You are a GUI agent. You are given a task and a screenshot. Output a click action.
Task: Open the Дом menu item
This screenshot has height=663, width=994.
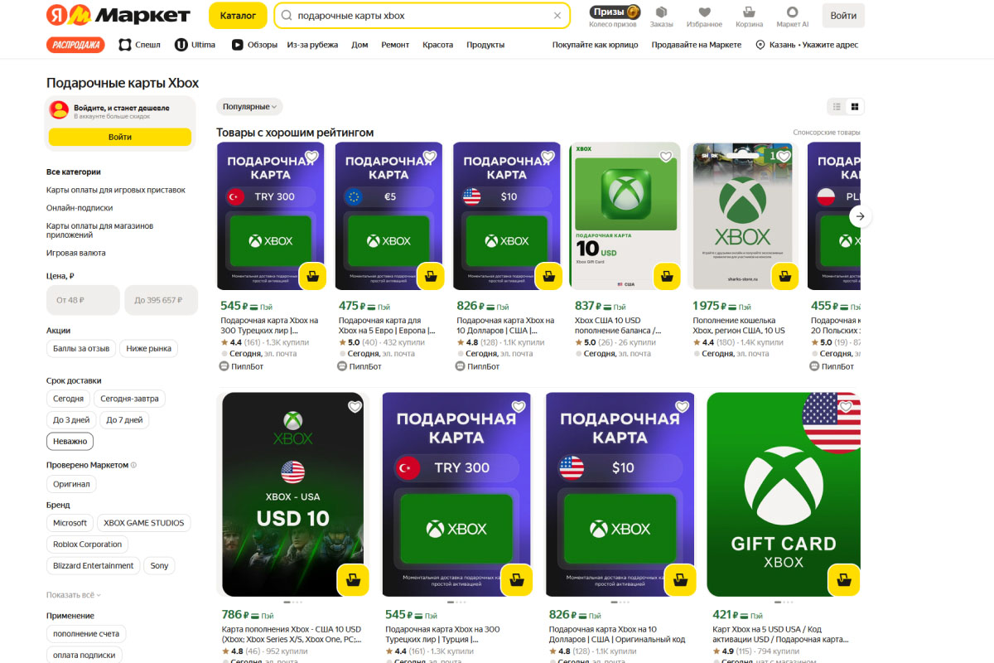[359, 45]
